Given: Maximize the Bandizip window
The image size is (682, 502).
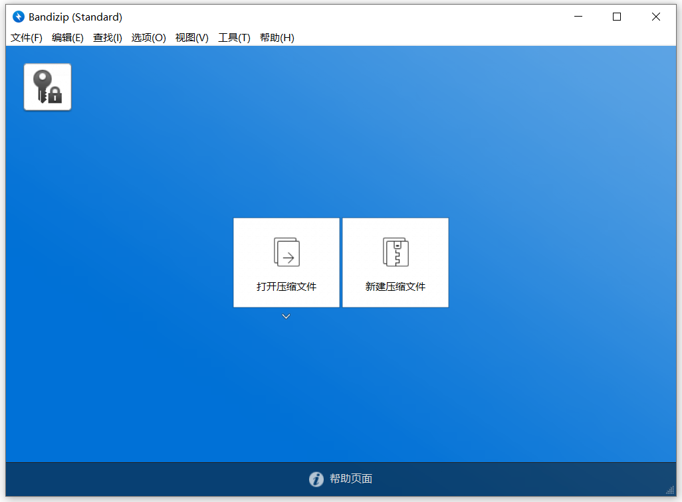Looking at the screenshot, I should [617, 17].
